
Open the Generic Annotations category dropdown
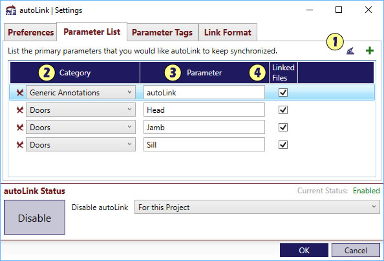81,92
